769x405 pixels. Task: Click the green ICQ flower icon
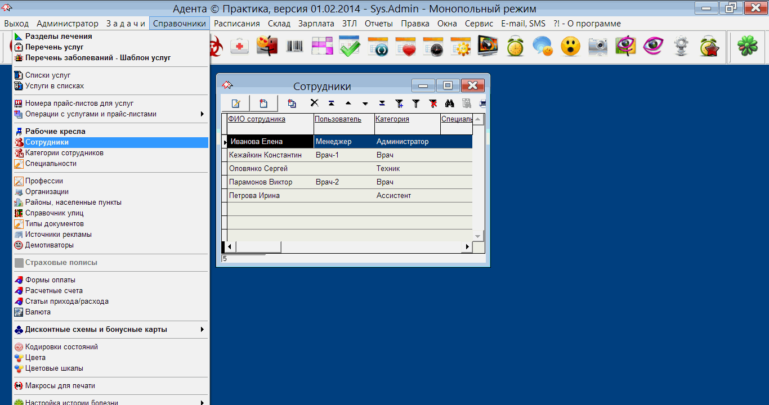coord(748,47)
